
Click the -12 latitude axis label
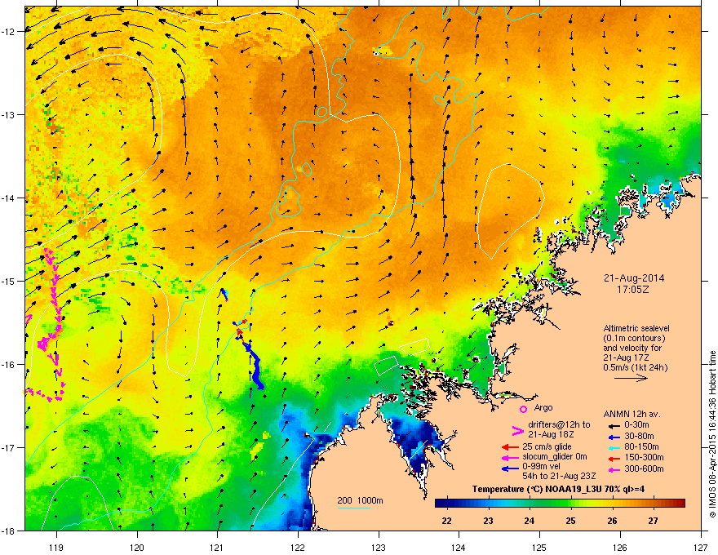click(x=9, y=32)
